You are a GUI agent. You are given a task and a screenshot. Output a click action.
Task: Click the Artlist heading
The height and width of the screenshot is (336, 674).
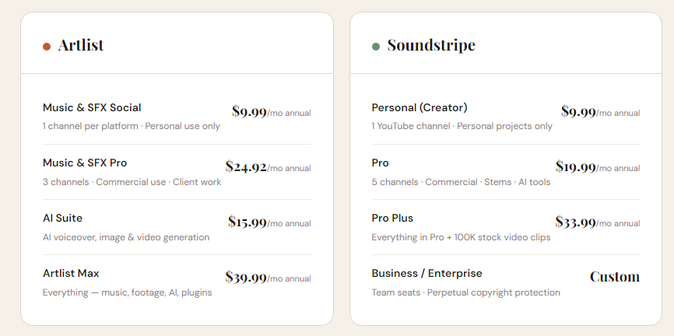[x=81, y=45]
